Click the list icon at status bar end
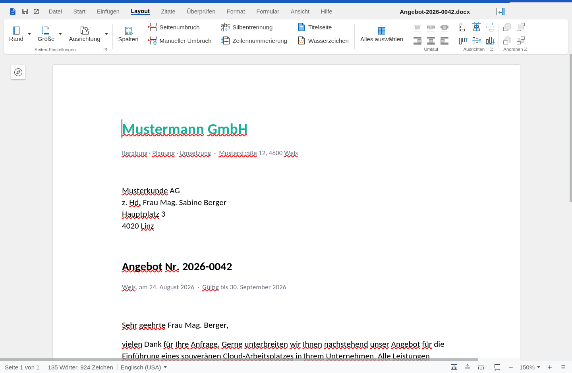 coord(563,367)
